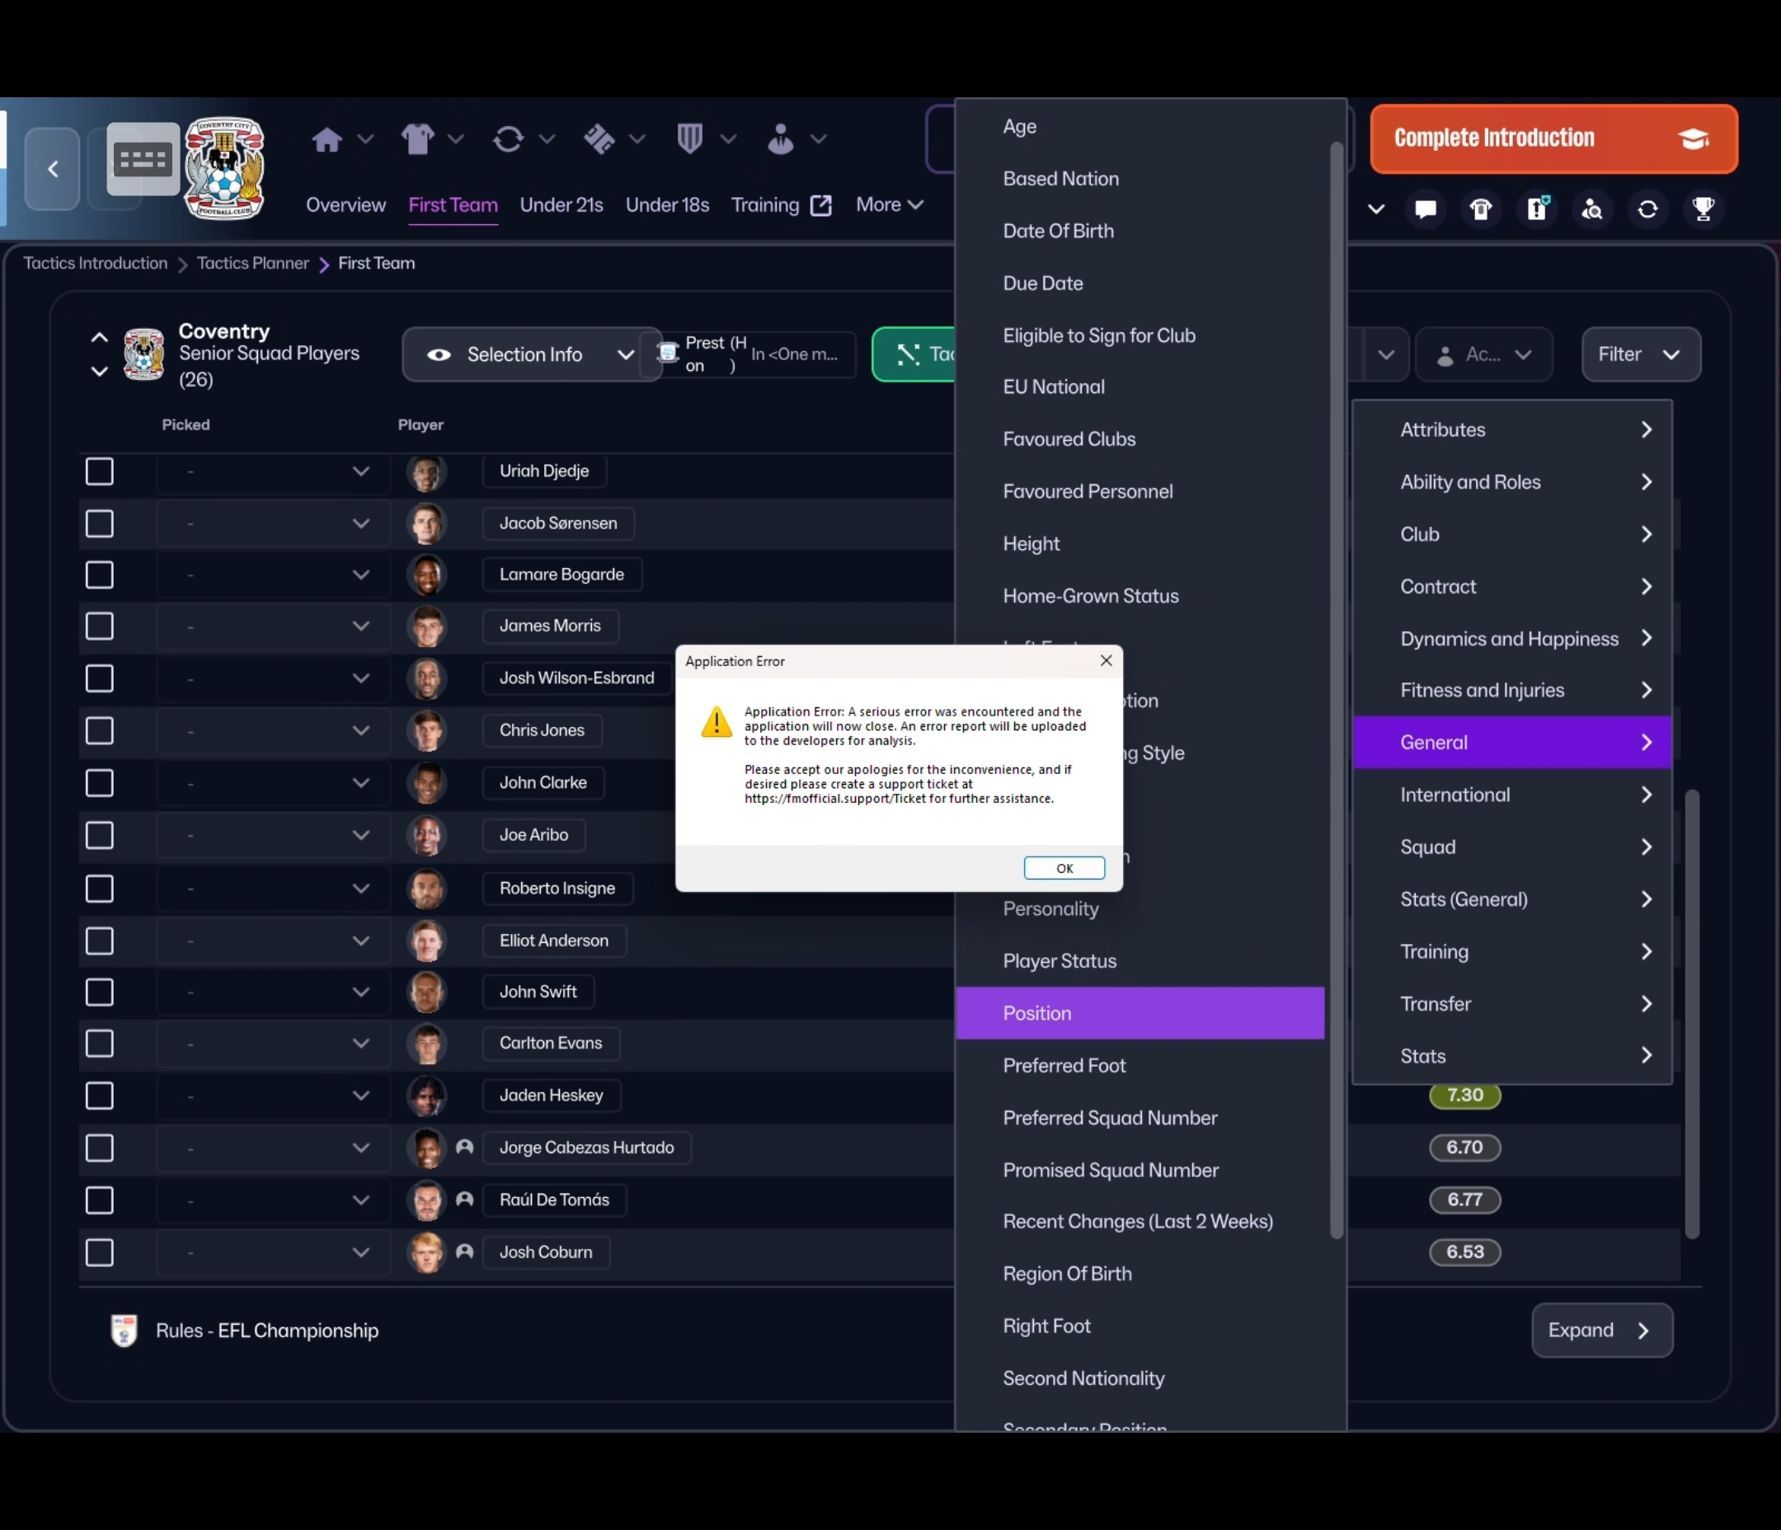This screenshot has width=1781, height=1530.
Task: Click the back arrow navigation button
Action: (x=53, y=168)
